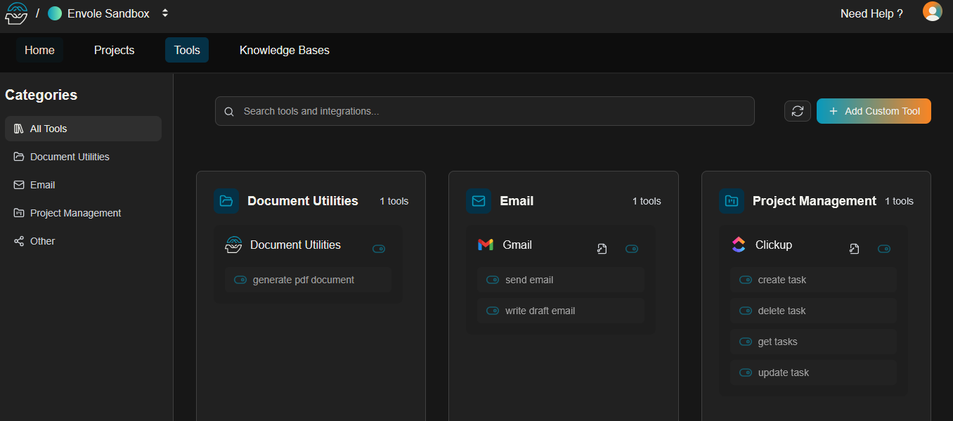Go to the Home tab
953x421 pixels.
pyautogui.click(x=39, y=50)
